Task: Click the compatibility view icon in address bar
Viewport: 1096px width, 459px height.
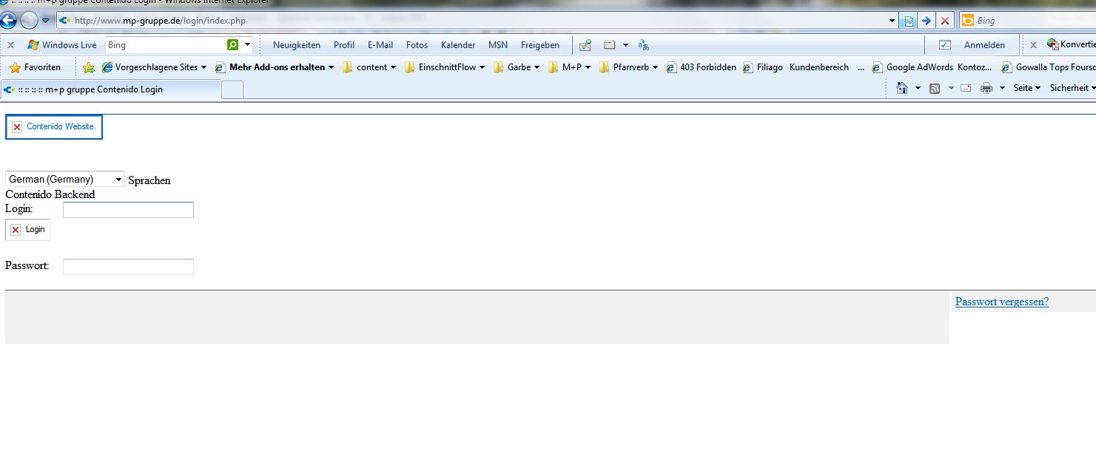Action: click(x=909, y=21)
